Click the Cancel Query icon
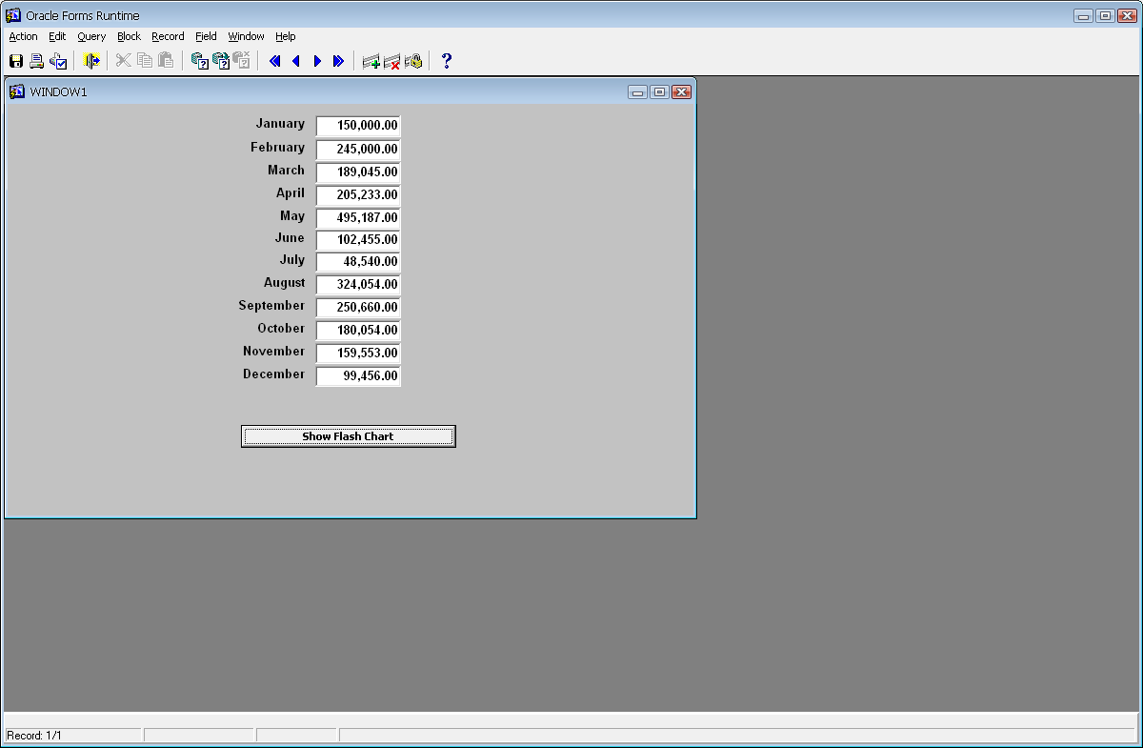Screen dimensions: 1143x748 pyautogui.click(x=242, y=61)
